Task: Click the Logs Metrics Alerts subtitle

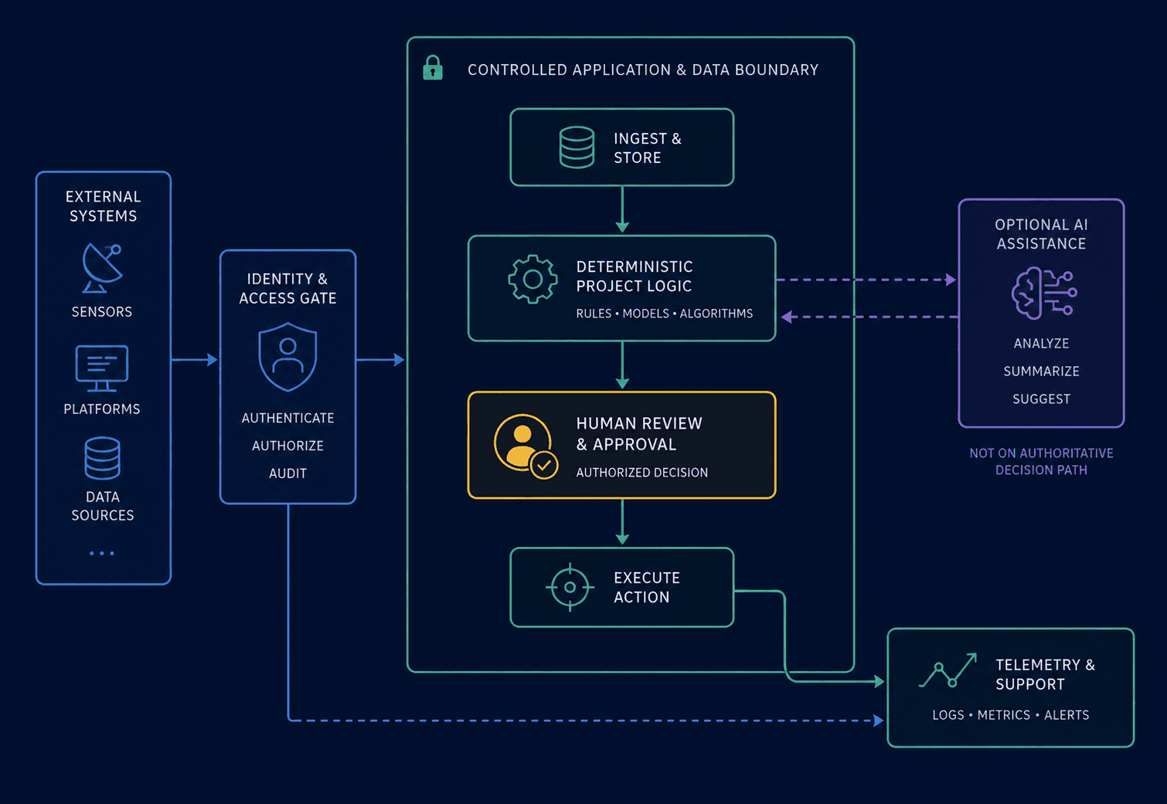Action: tap(1010, 715)
